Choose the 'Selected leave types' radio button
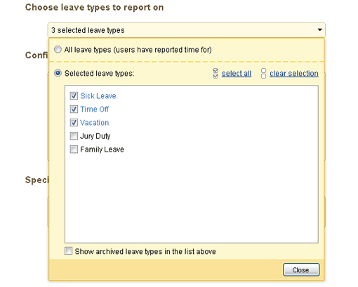This screenshot has width=358, height=287. (x=58, y=73)
